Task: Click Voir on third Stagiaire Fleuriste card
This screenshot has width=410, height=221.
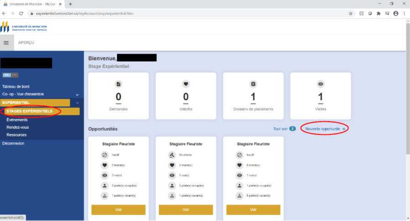Action: point(253,210)
